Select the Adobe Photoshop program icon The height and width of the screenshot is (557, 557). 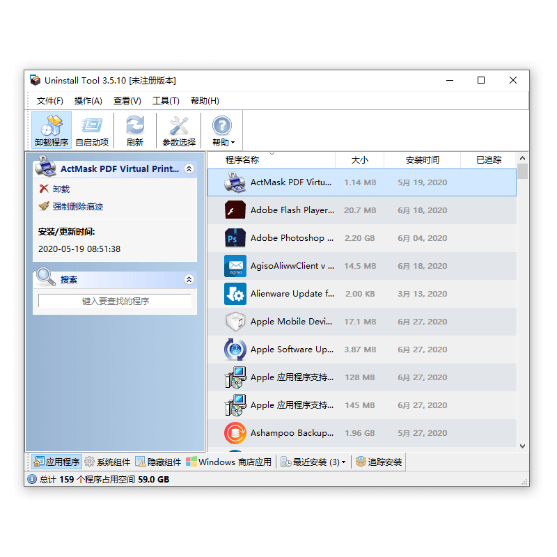[235, 238]
